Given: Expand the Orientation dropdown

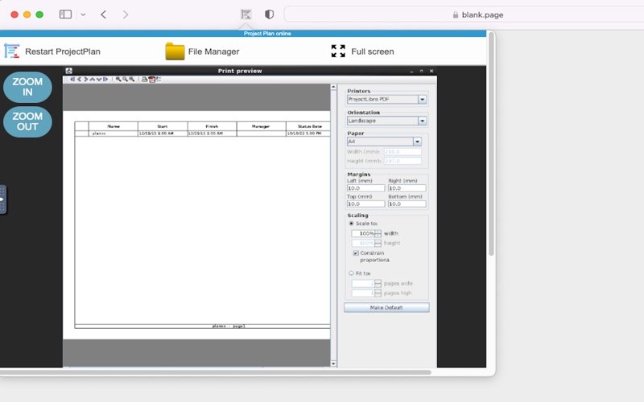Looking at the screenshot, I should (x=422, y=121).
